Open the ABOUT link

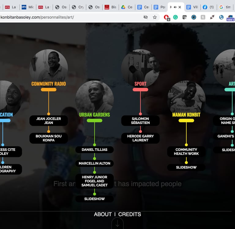click(x=103, y=214)
